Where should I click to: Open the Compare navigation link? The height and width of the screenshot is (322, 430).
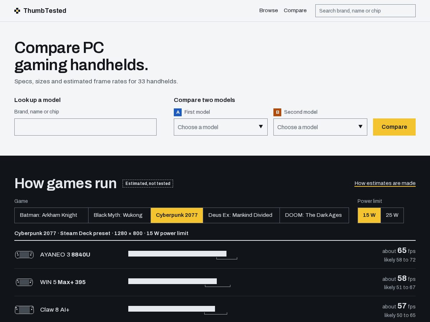295,10
